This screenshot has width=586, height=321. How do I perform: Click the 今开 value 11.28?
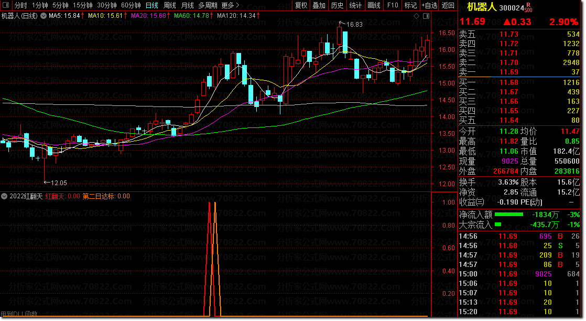pos(509,131)
